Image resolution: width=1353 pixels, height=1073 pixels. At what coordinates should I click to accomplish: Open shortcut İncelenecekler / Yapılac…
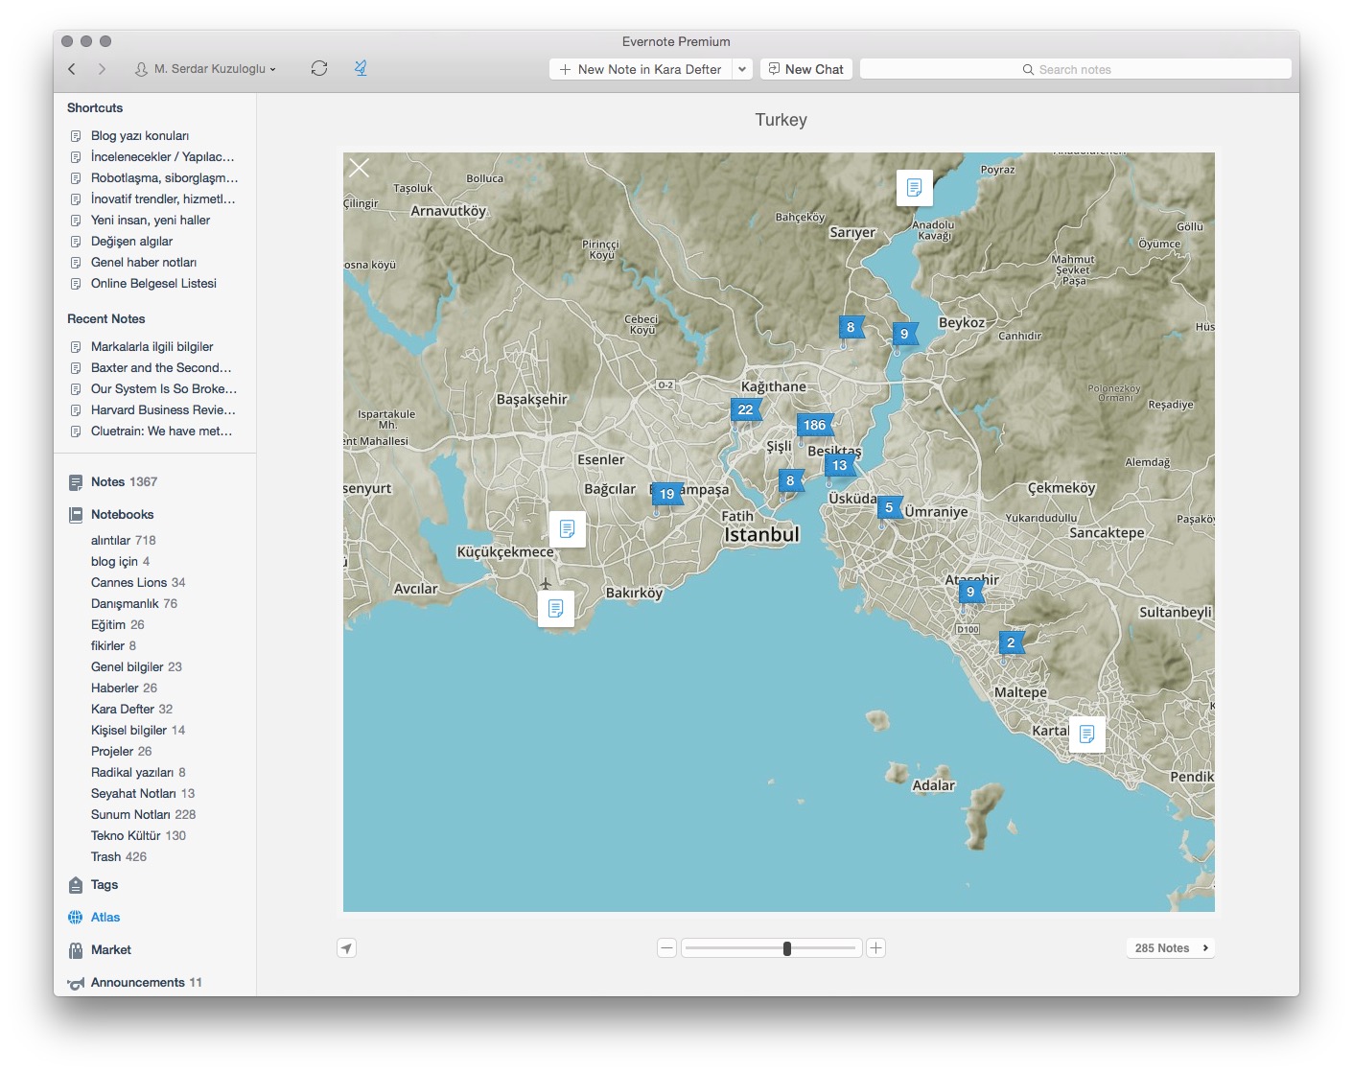pyautogui.click(x=162, y=157)
